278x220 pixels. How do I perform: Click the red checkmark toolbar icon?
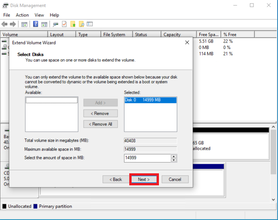pos(64,24)
